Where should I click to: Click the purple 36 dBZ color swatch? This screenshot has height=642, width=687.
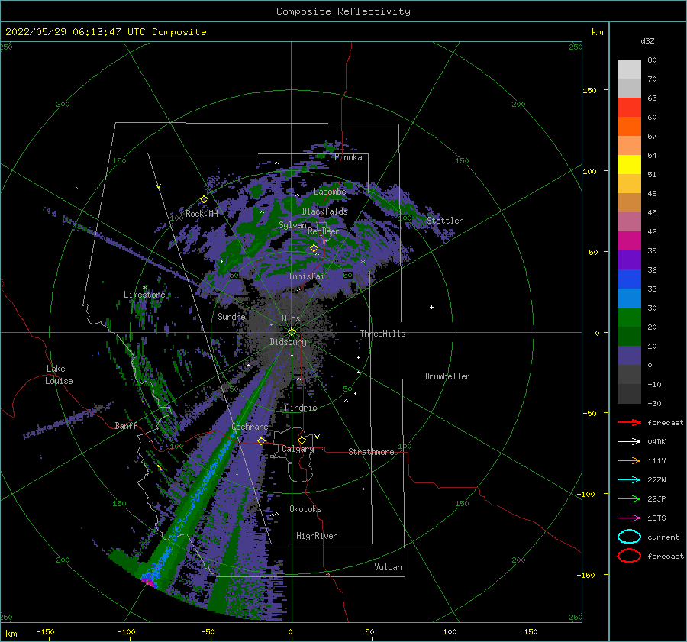coord(629,260)
